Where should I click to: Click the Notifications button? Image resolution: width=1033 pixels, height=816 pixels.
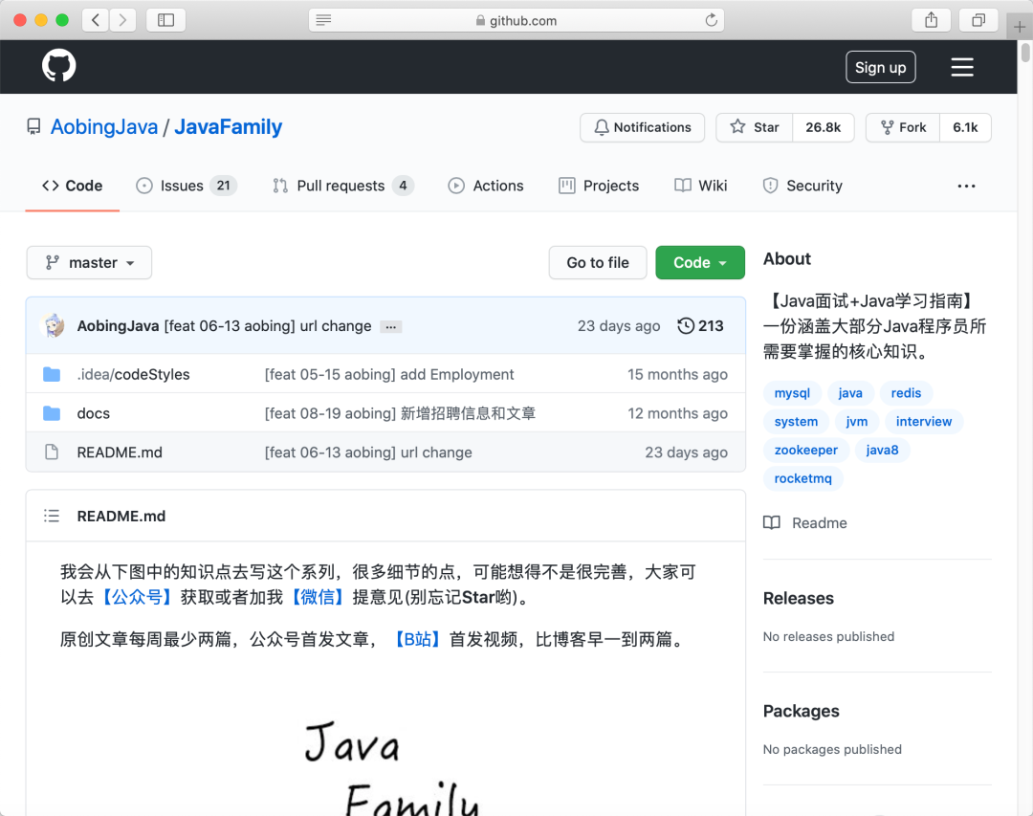pyautogui.click(x=643, y=127)
